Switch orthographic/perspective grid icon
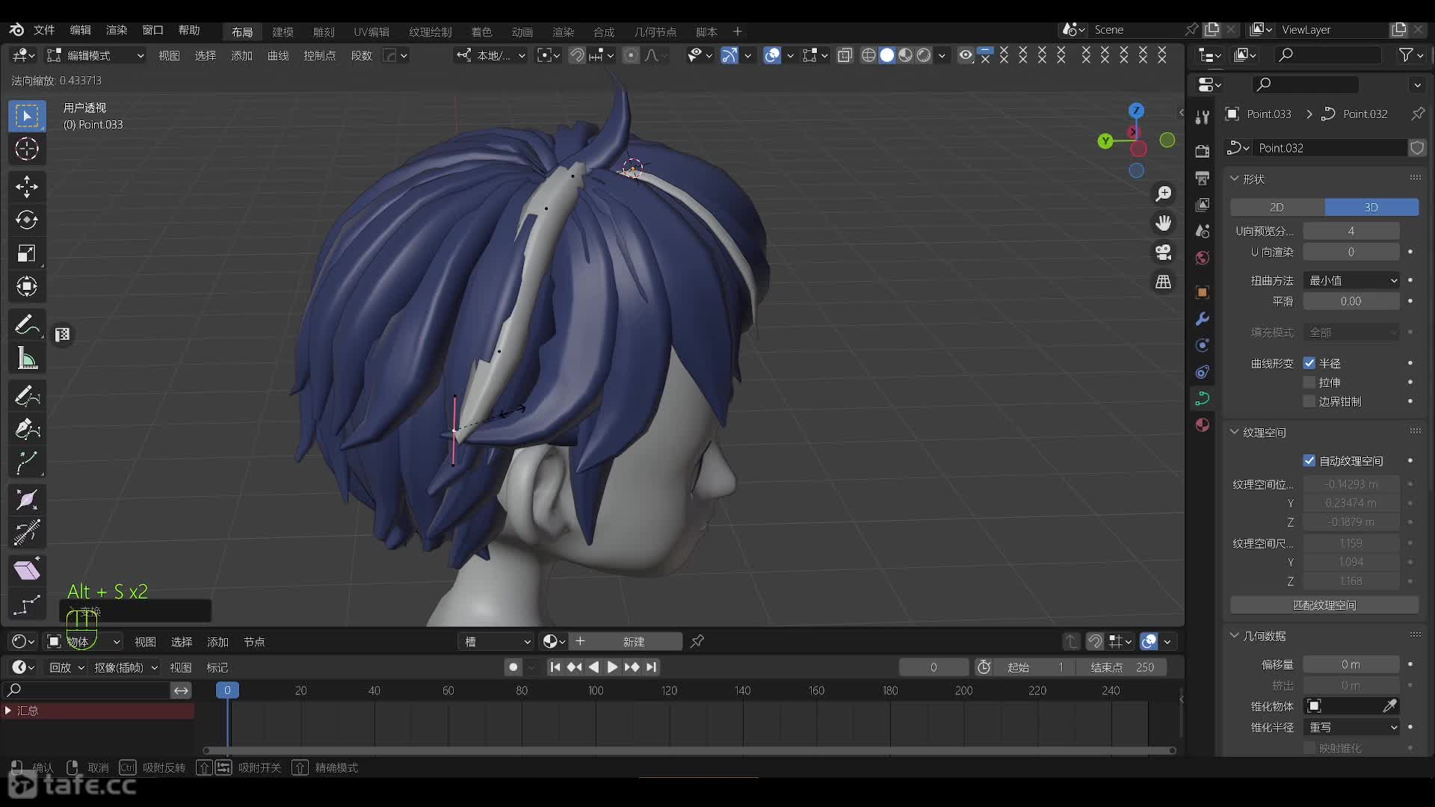 click(x=1164, y=282)
